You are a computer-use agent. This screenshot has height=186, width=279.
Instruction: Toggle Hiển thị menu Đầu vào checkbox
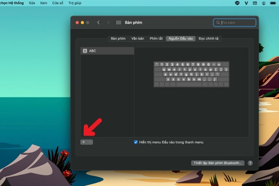pos(136,142)
